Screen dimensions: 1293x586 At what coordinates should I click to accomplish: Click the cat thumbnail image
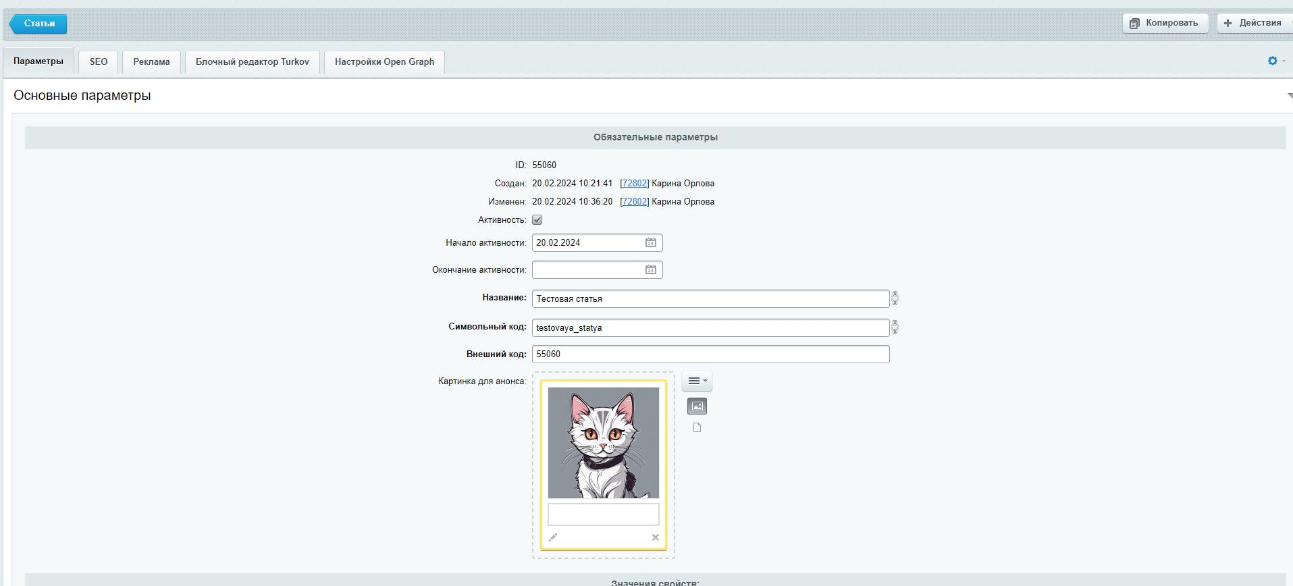point(603,442)
